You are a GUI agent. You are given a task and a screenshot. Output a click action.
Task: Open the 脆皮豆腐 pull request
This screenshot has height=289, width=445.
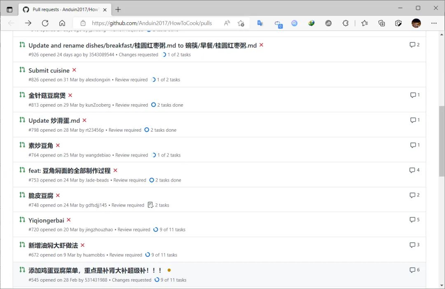(x=40, y=196)
